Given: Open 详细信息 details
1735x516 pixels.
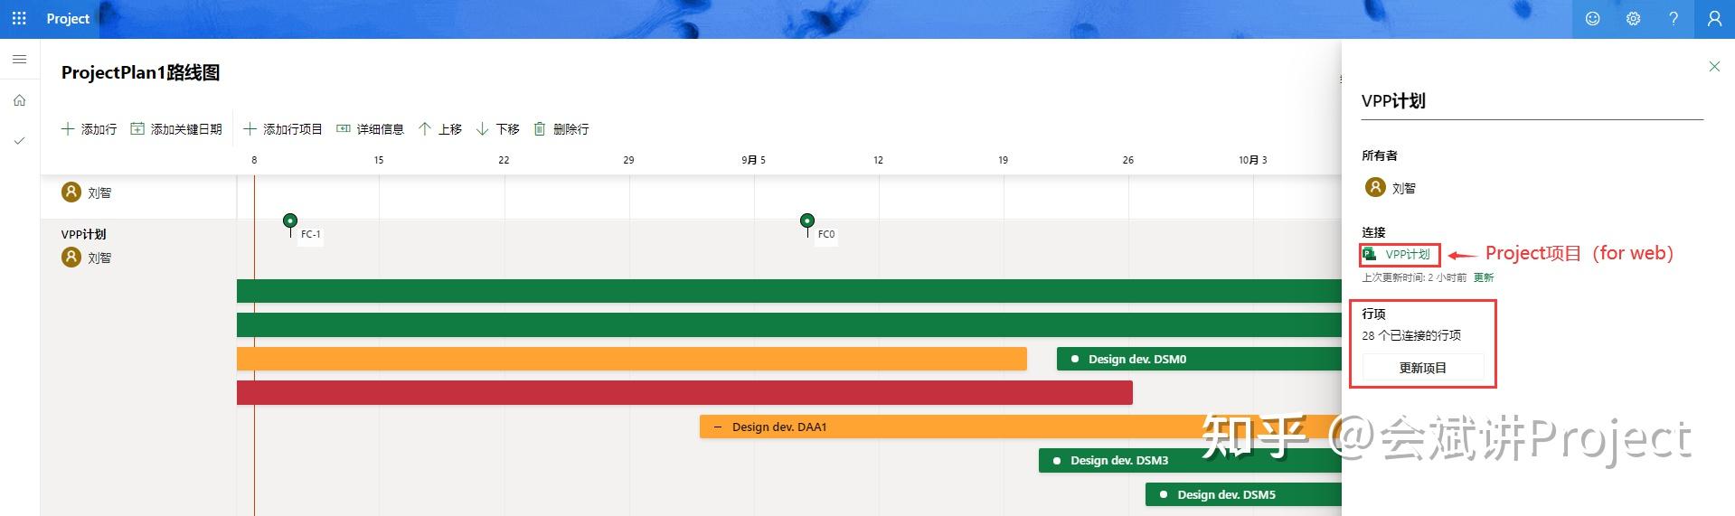Looking at the screenshot, I should (x=370, y=129).
